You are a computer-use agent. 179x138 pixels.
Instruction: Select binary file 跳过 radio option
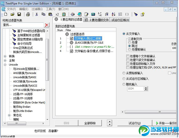(x=130, y=46)
